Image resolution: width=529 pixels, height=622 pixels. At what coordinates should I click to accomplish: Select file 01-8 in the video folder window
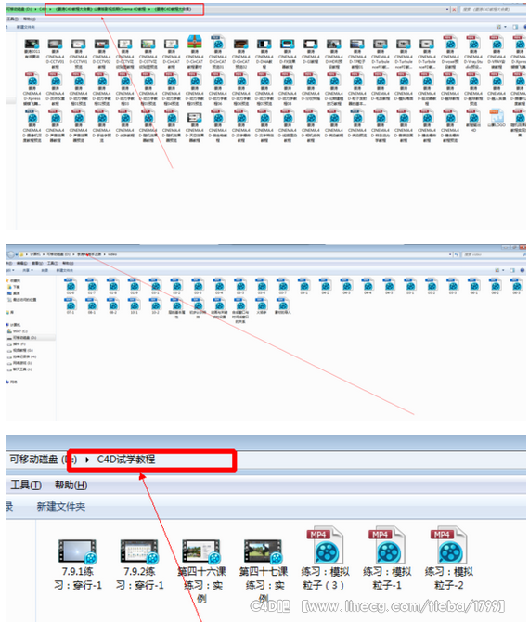pos(113,287)
